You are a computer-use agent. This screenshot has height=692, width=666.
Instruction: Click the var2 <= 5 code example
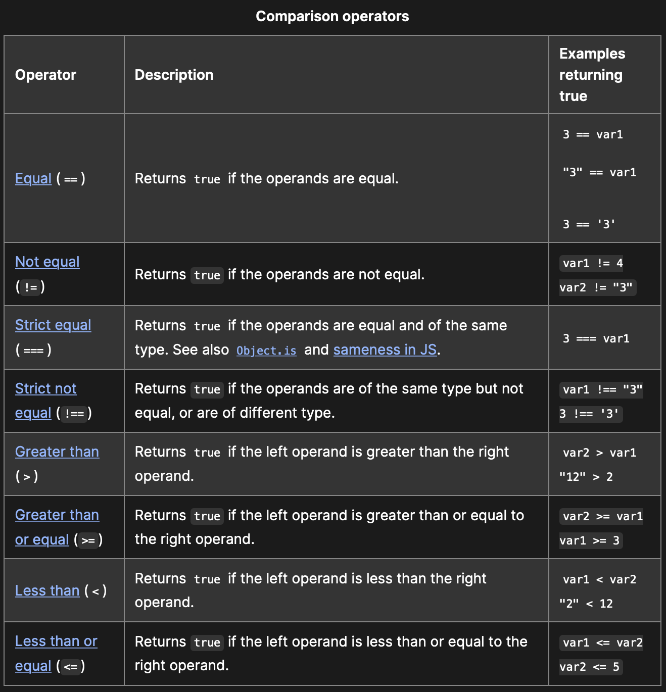point(589,667)
